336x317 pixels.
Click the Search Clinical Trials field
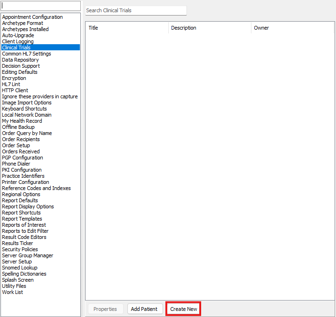pos(135,10)
